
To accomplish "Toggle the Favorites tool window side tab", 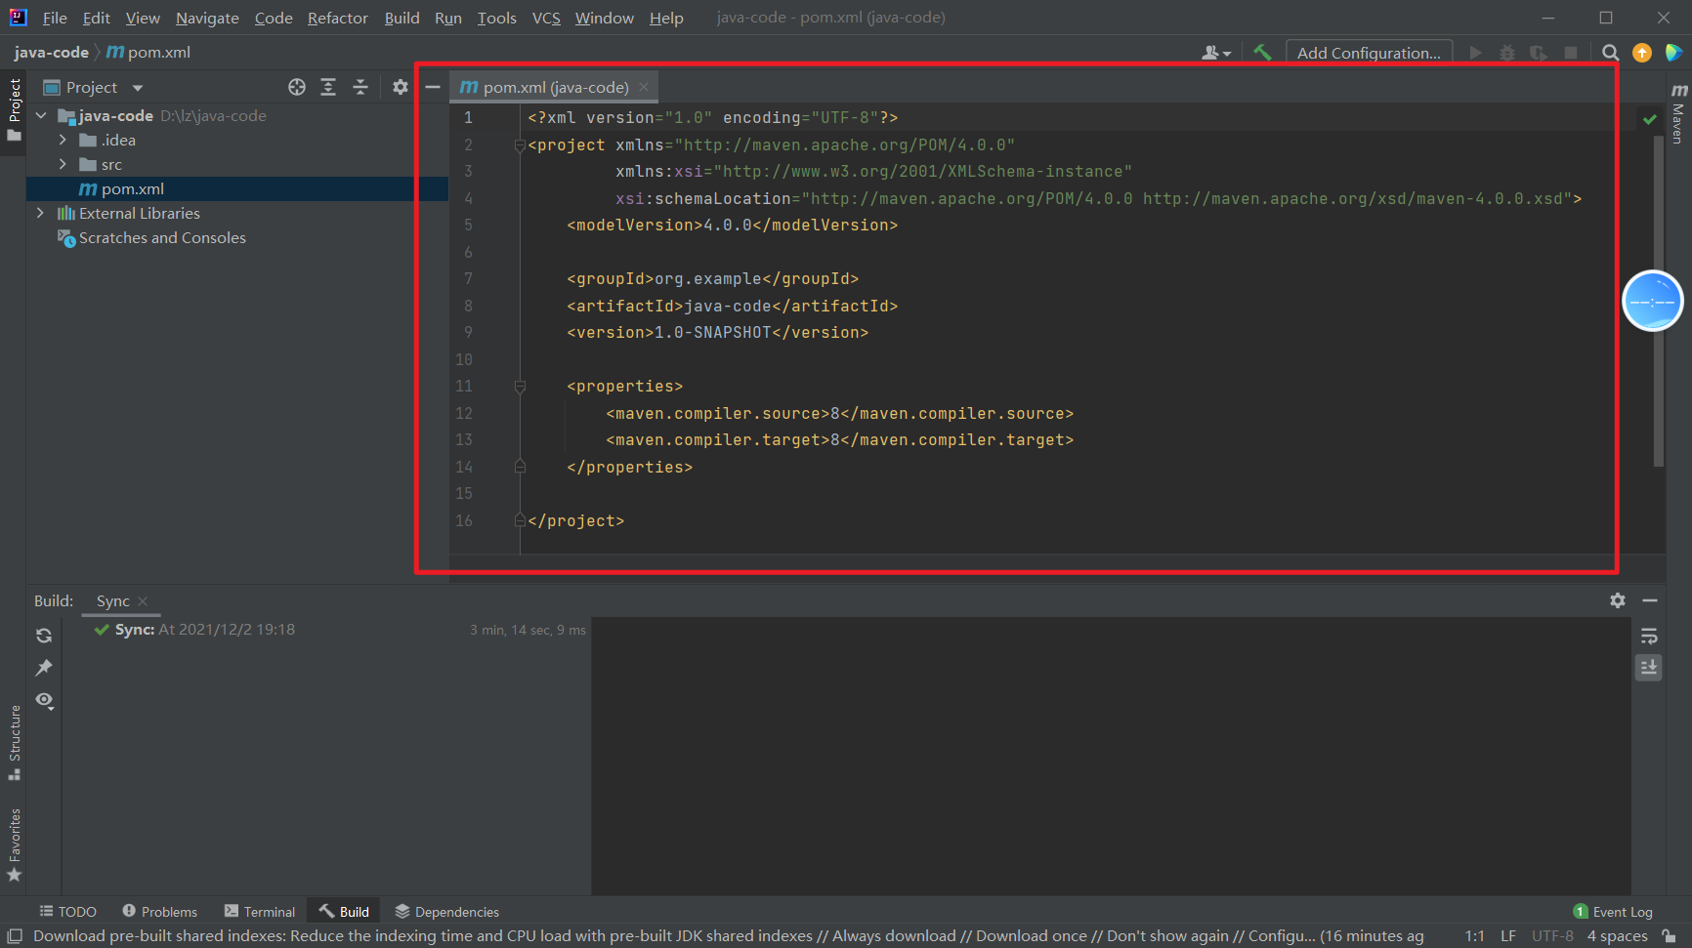I will pyautogui.click(x=14, y=845).
